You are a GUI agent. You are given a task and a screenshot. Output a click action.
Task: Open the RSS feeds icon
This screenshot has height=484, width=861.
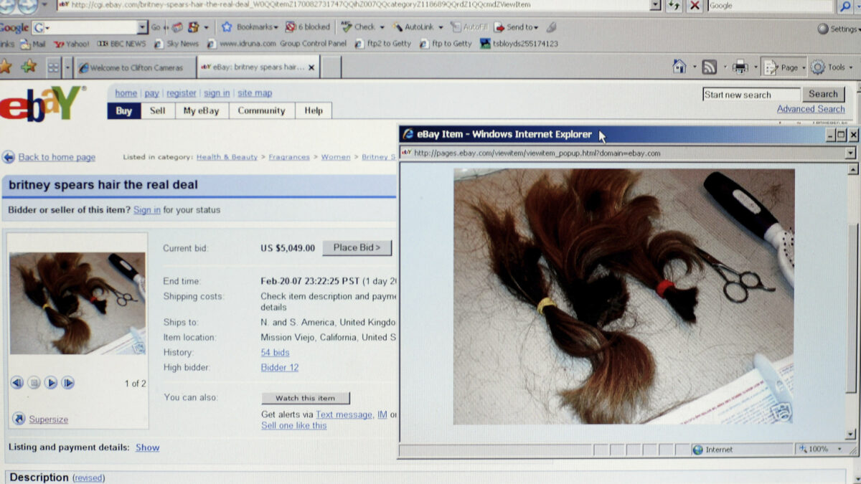tap(709, 67)
